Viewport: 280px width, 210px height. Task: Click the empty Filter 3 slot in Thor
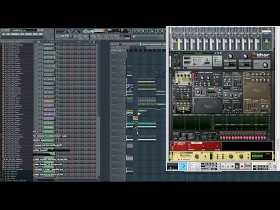[x=257, y=90]
